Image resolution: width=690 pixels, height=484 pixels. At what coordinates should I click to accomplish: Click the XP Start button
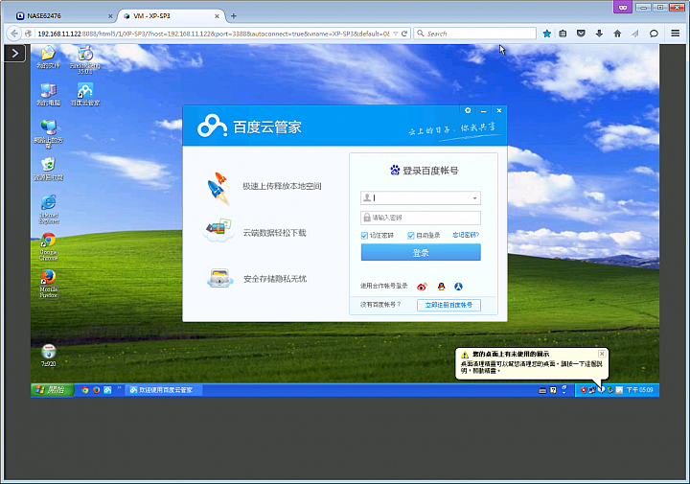(53, 390)
